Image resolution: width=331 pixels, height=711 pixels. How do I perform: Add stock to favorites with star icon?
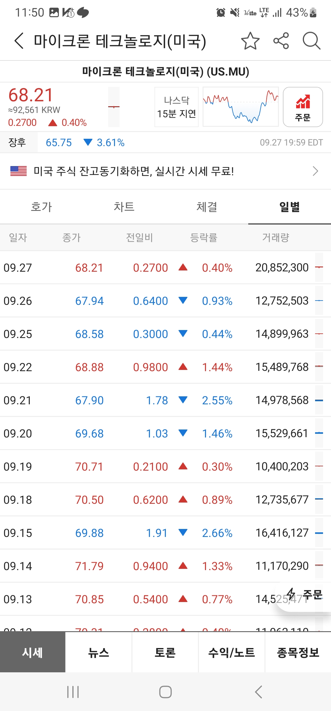coord(250,41)
